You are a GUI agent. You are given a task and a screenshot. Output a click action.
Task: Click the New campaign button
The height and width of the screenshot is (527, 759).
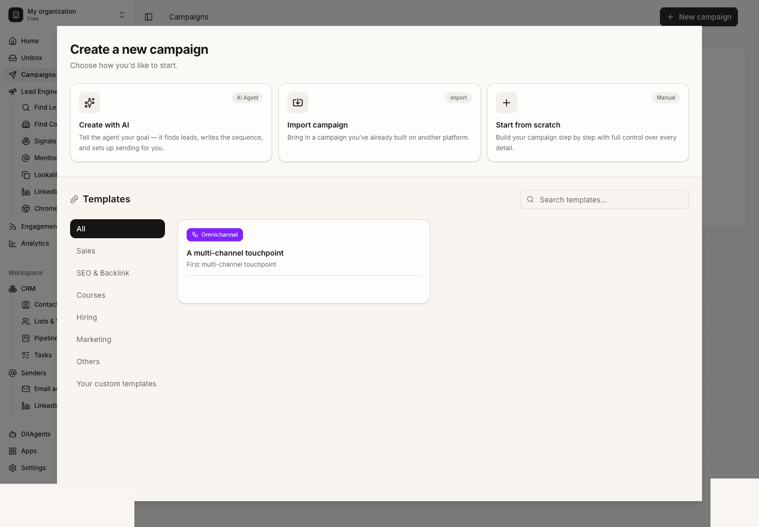pyautogui.click(x=699, y=17)
